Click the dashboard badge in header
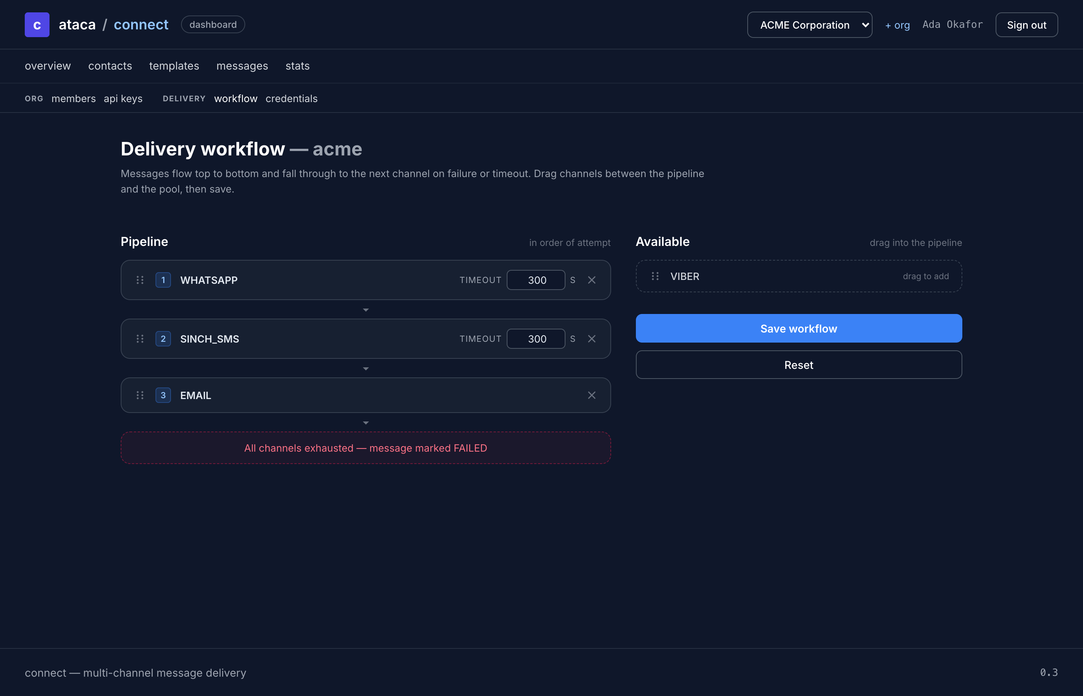The width and height of the screenshot is (1083, 696). [x=213, y=24]
